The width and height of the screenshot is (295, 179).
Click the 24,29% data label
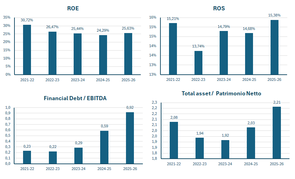pos(103,31)
